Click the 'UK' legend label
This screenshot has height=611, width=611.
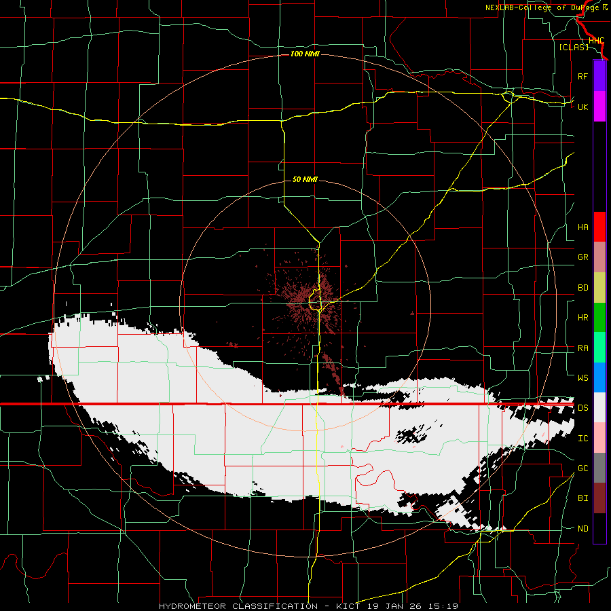(582, 107)
